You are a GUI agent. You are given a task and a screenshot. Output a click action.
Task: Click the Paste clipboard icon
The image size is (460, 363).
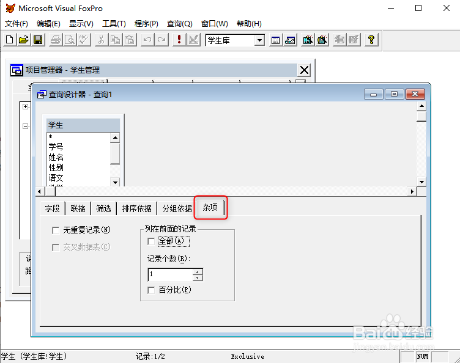point(130,40)
